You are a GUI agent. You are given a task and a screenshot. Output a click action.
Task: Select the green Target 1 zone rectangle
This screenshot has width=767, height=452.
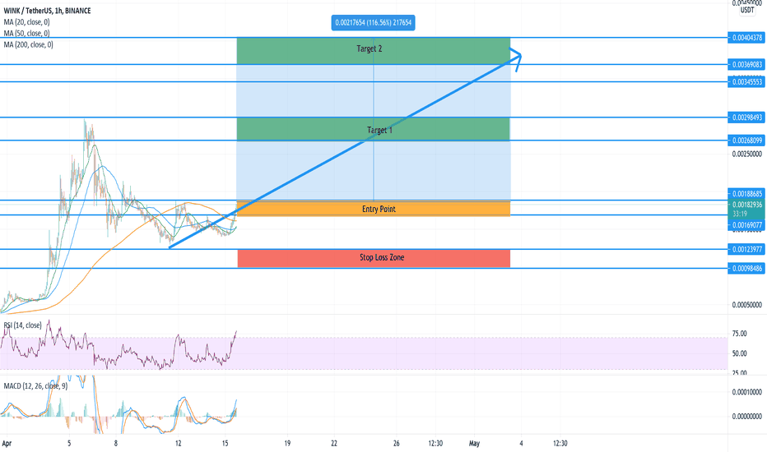[x=374, y=129]
